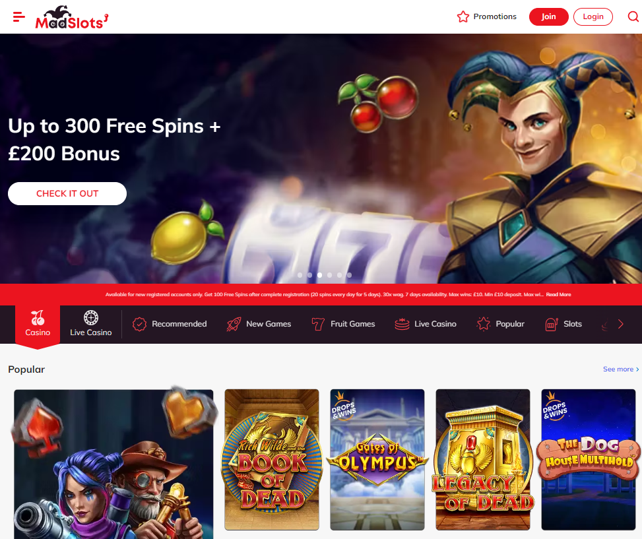642x539 pixels.
Task: Click the Fruit Games seven icon
Action: pos(318,324)
